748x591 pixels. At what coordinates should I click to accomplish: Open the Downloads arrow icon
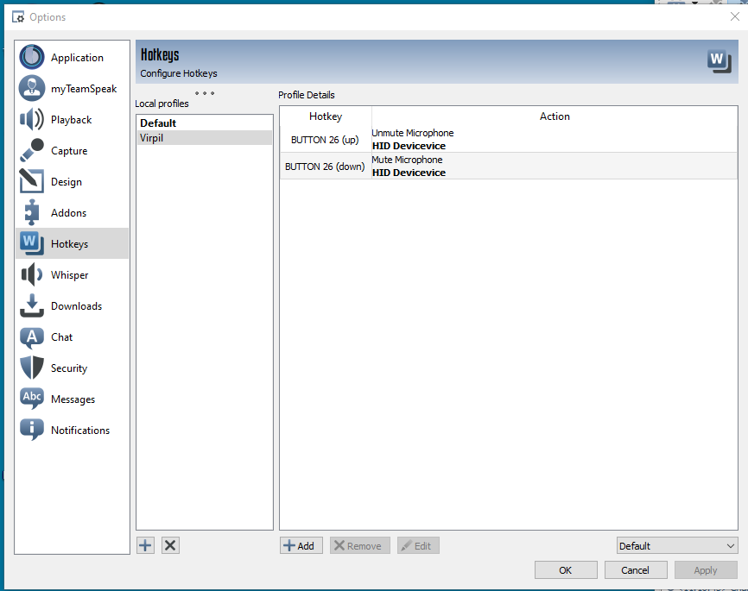click(32, 305)
